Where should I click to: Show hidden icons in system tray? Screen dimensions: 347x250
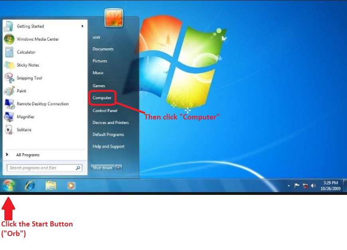[289, 186]
